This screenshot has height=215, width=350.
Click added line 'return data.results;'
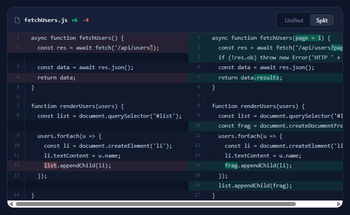266,78
